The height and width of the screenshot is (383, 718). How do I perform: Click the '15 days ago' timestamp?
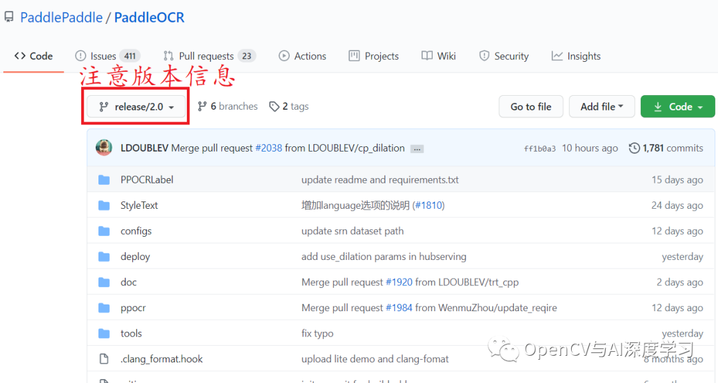(x=677, y=180)
